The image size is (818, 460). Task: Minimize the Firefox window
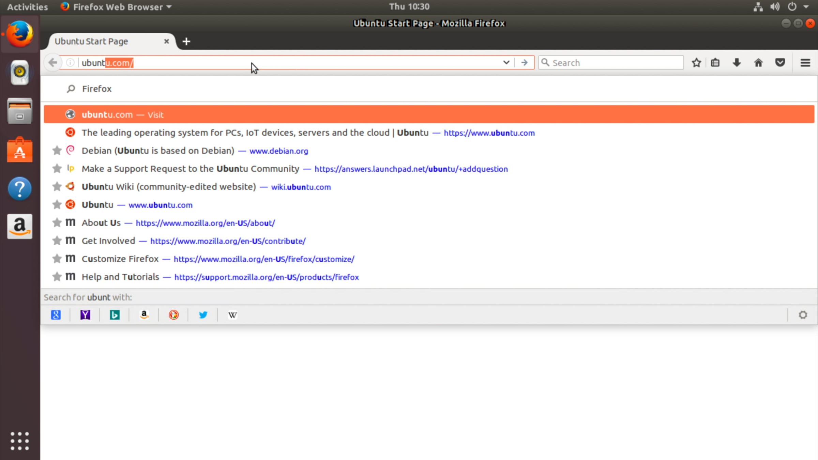(x=786, y=23)
